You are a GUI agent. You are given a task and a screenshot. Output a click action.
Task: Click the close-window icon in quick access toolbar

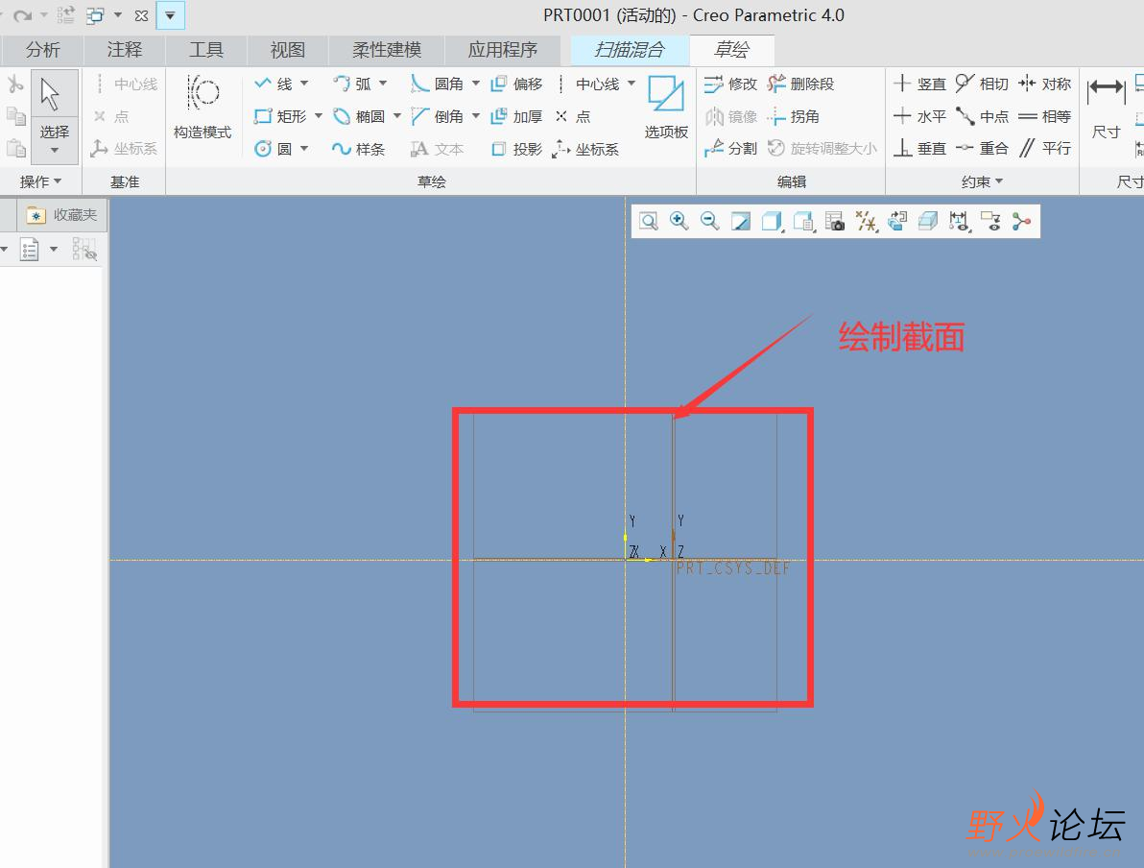(141, 15)
